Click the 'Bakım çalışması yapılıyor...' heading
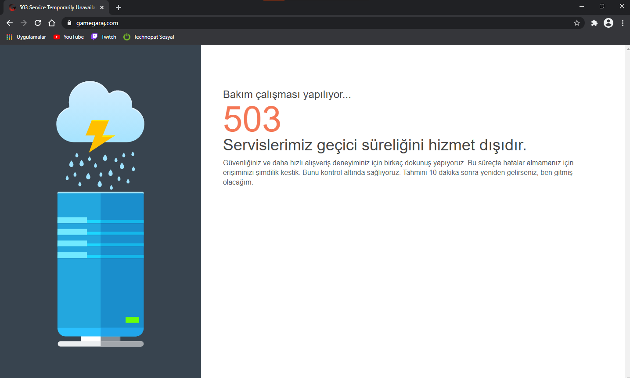This screenshot has width=630, height=378. [x=287, y=94]
